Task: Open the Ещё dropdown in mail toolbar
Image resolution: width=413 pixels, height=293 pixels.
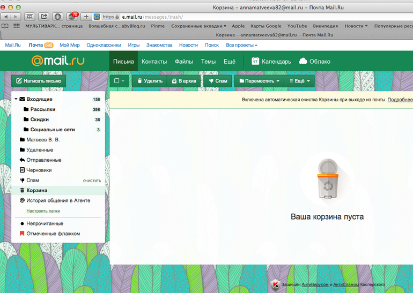Action: 299,81
